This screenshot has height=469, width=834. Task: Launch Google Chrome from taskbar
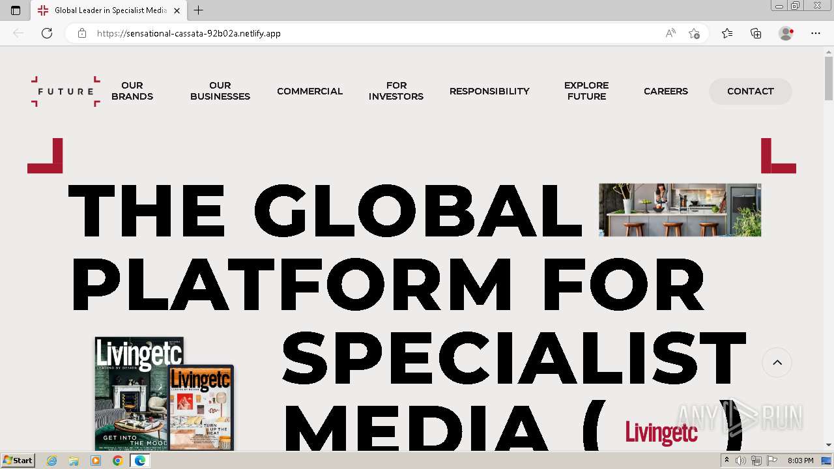coord(117,461)
